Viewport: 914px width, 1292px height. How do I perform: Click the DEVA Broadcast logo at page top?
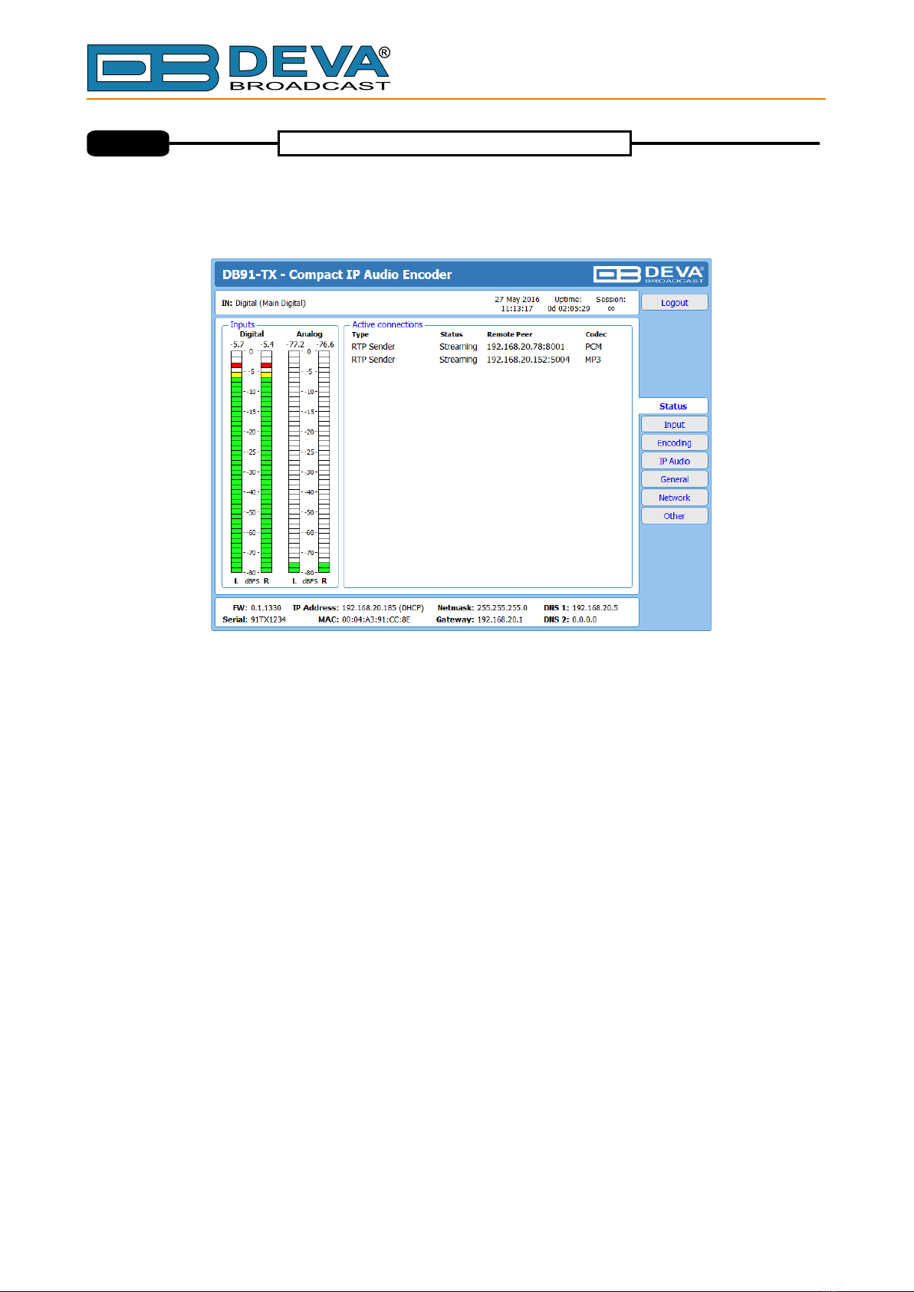tap(238, 68)
